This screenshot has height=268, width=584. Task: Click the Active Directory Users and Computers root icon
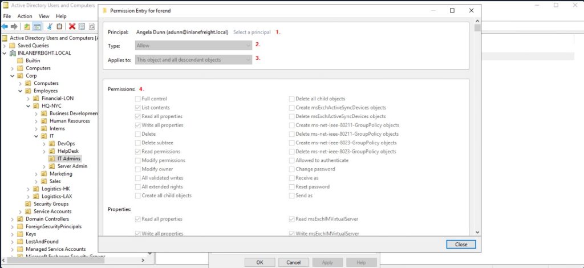click(x=5, y=38)
